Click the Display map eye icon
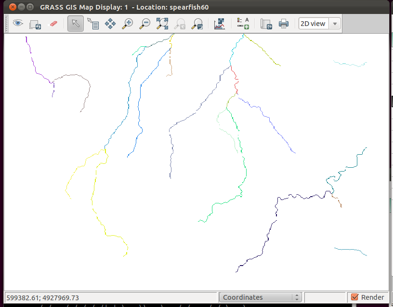The width and height of the screenshot is (393, 307). coord(18,24)
